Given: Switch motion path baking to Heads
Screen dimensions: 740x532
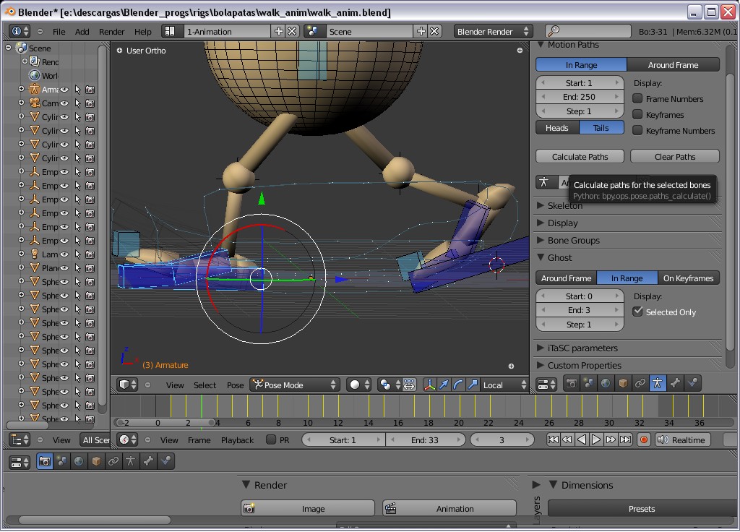Looking at the screenshot, I should 557,128.
